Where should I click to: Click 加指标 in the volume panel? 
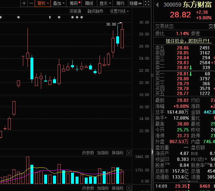[103, 153]
